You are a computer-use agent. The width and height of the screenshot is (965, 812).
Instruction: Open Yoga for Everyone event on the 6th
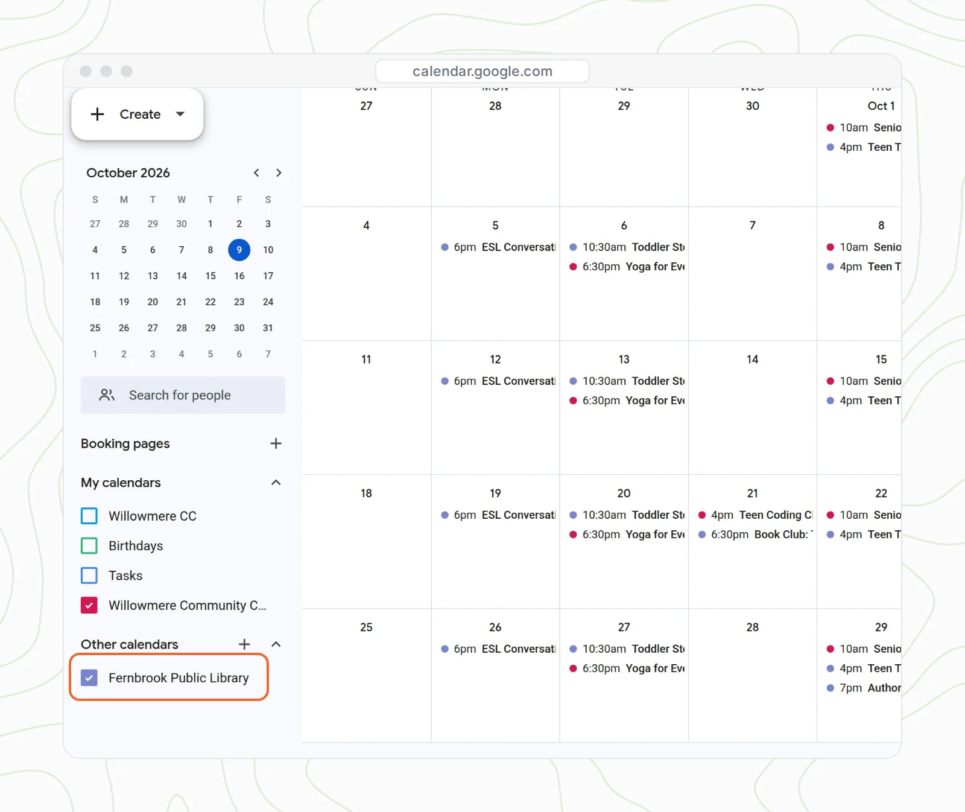pos(627,267)
